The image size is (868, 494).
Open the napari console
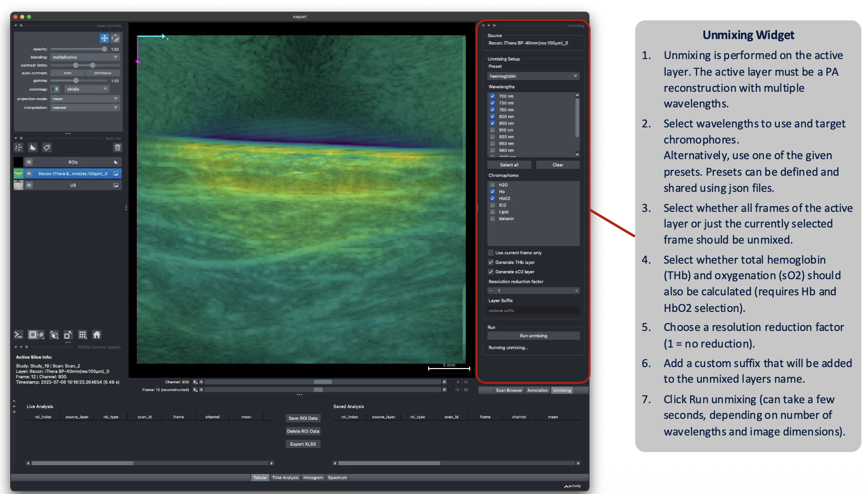pyautogui.click(x=18, y=335)
